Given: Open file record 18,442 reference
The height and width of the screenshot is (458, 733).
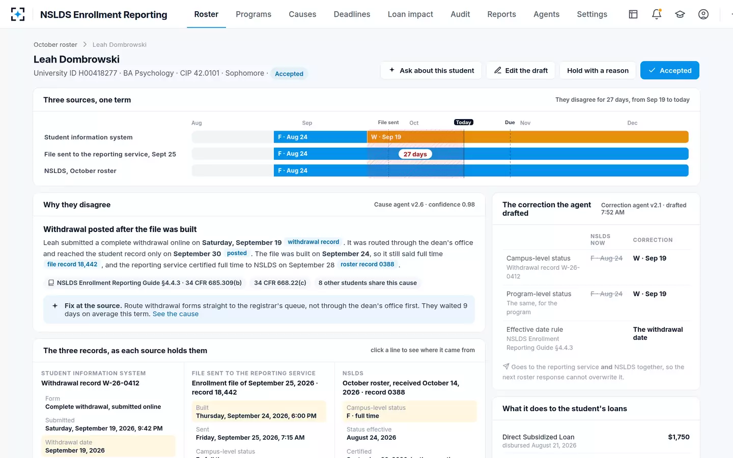Looking at the screenshot, I should (x=72, y=265).
